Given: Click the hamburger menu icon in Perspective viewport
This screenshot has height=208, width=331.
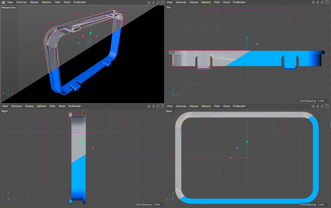Looking at the screenshot, I should (x=3, y=2).
